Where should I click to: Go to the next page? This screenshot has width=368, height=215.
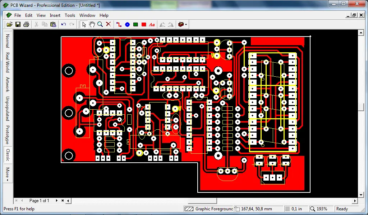(56, 201)
